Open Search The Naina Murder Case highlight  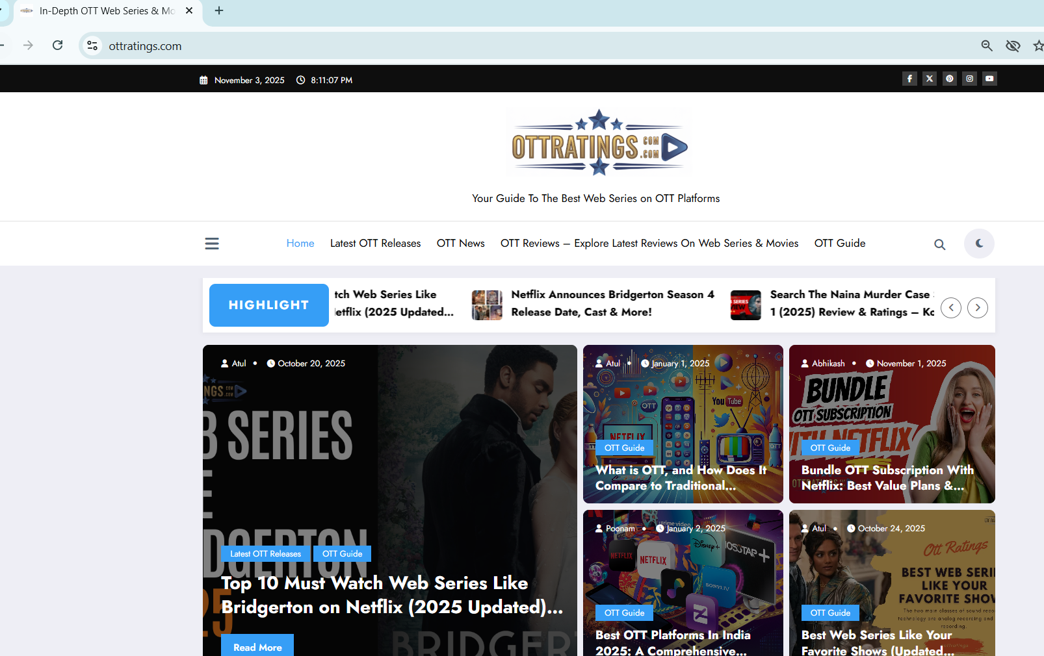coord(852,303)
